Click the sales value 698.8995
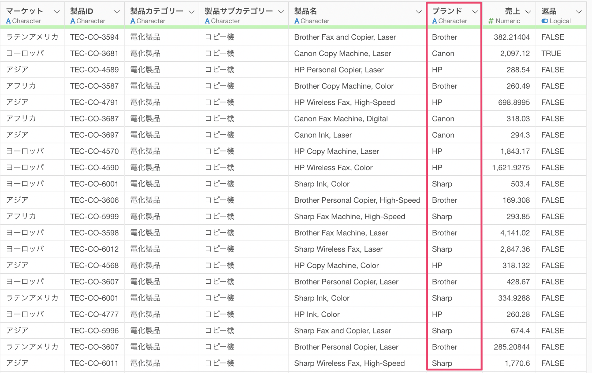The width and height of the screenshot is (592, 373). pos(514,102)
